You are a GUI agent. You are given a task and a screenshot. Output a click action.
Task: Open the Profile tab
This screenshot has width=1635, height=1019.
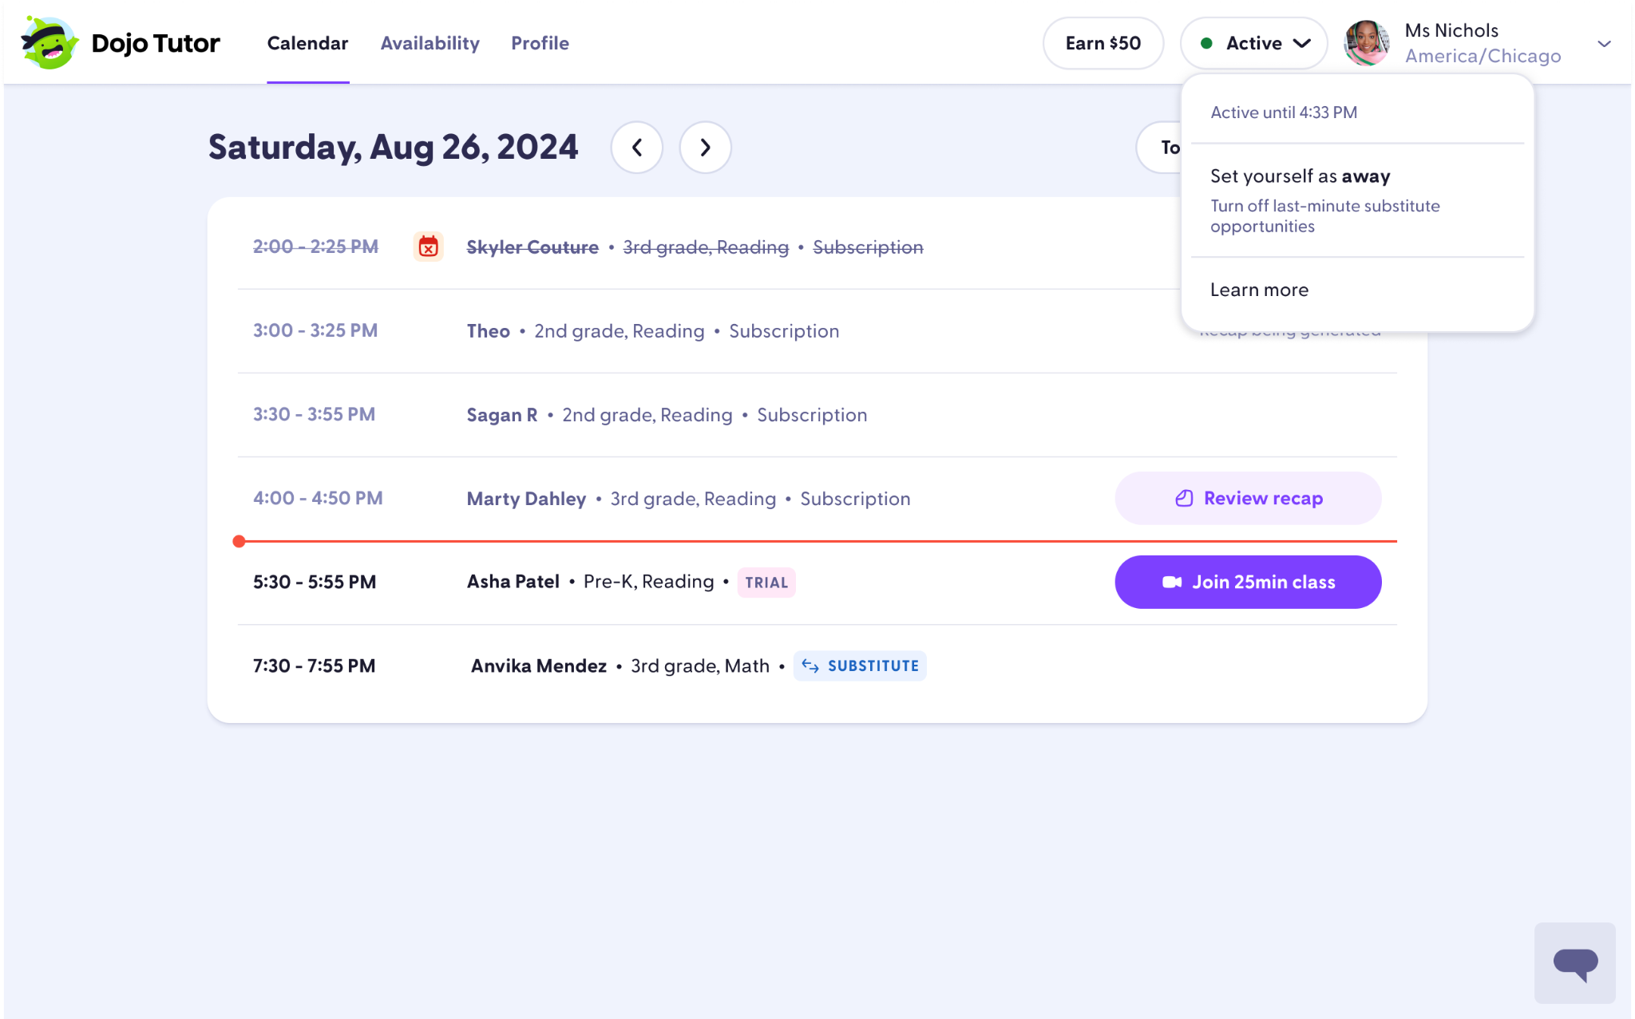click(540, 44)
